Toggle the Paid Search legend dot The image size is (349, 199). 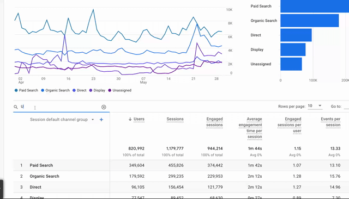[x=16, y=90]
